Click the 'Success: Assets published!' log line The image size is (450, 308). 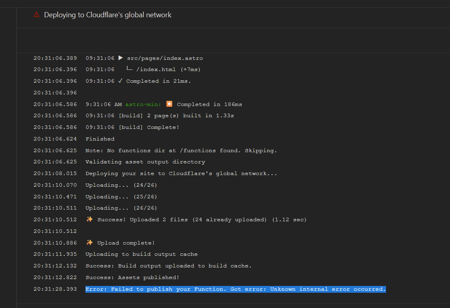click(x=132, y=277)
